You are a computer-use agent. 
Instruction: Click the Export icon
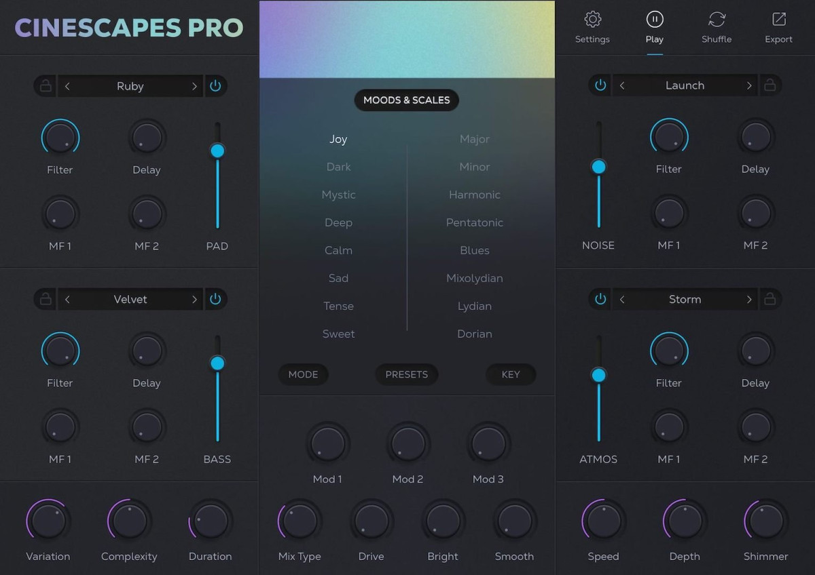tap(778, 19)
